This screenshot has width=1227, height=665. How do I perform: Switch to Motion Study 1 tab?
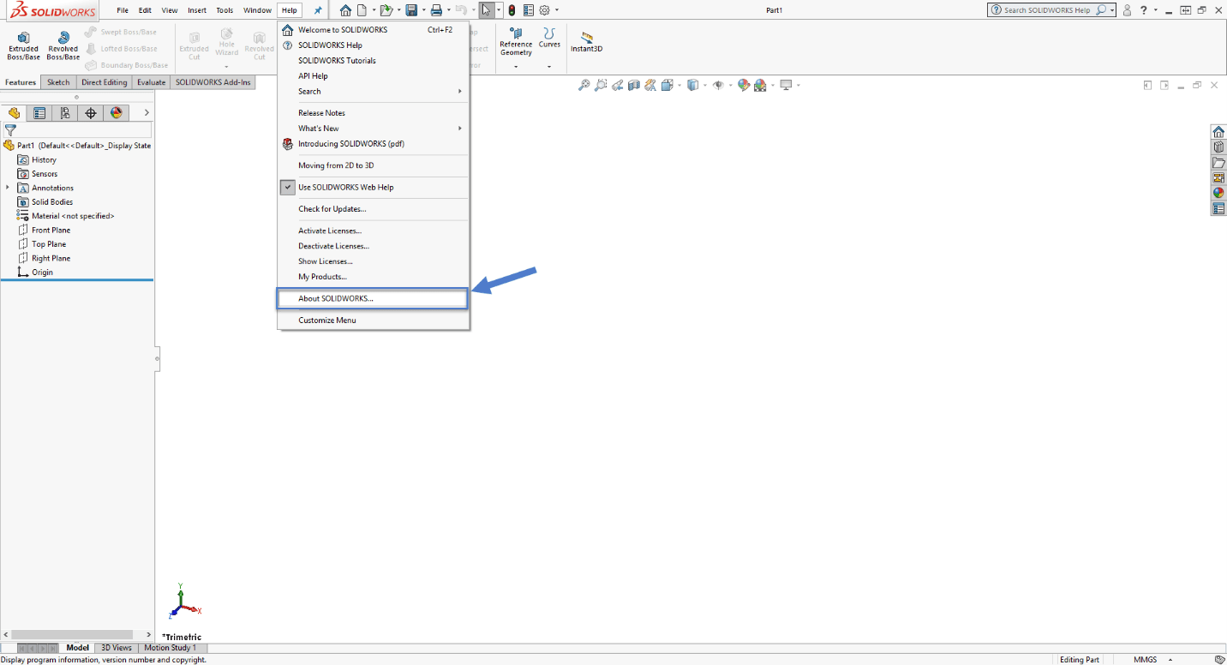[x=171, y=648]
